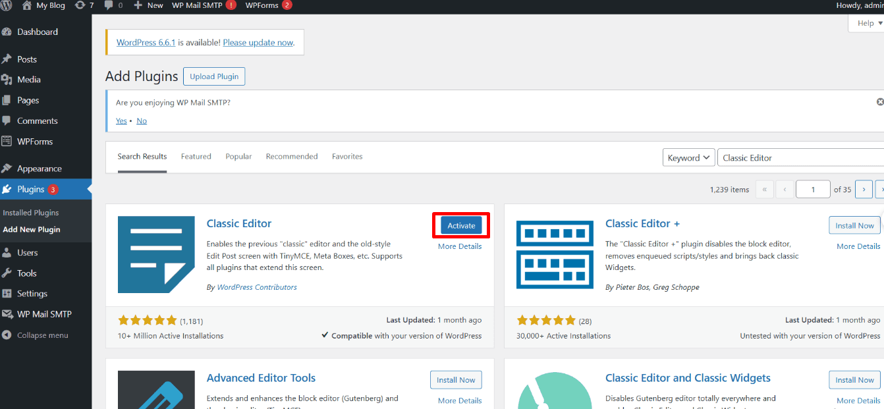Screen dimensions: 884x409
Task: Switch to the Featured plugins tab
Action: click(196, 156)
